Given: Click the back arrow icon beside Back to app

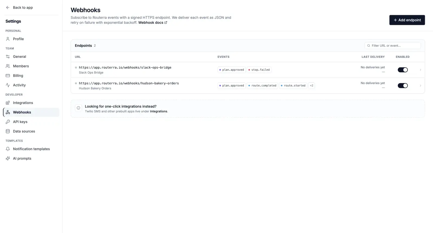Looking at the screenshot, I should 8,8.
